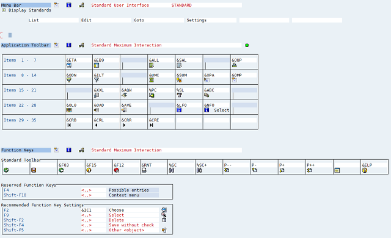Click the green status indicator of Application Toolbar
Viewport: 391px width, 238px height.
(247, 45)
